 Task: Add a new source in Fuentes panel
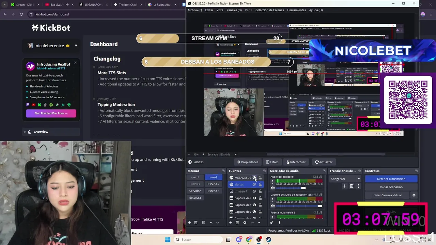(231, 223)
